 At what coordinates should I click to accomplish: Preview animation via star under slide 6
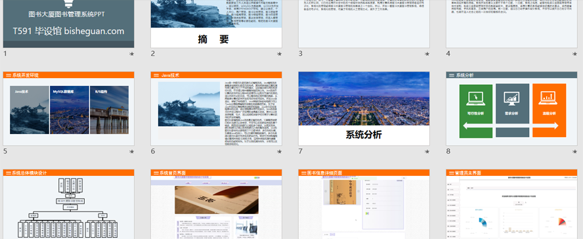click(x=279, y=152)
